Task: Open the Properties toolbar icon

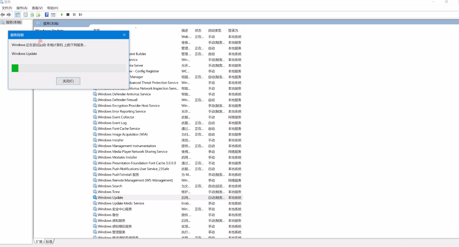Action: [26, 15]
